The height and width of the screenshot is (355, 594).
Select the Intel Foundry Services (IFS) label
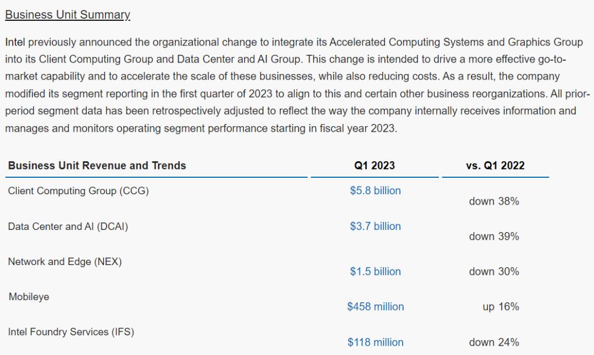(71, 332)
